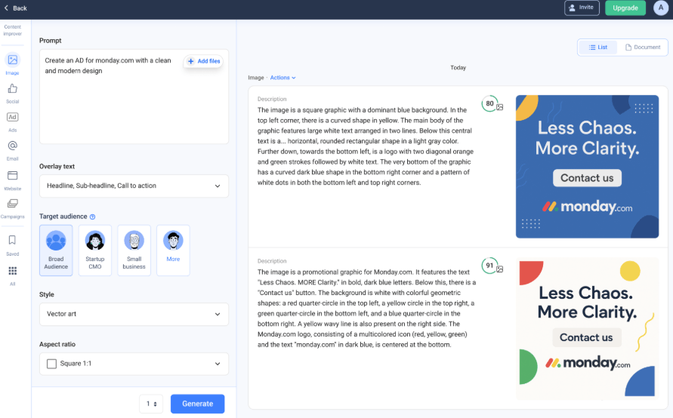The image size is (673, 418).
Task: Expand the Aspect ratio Square 1:1 dropdown
Action: pos(134,364)
